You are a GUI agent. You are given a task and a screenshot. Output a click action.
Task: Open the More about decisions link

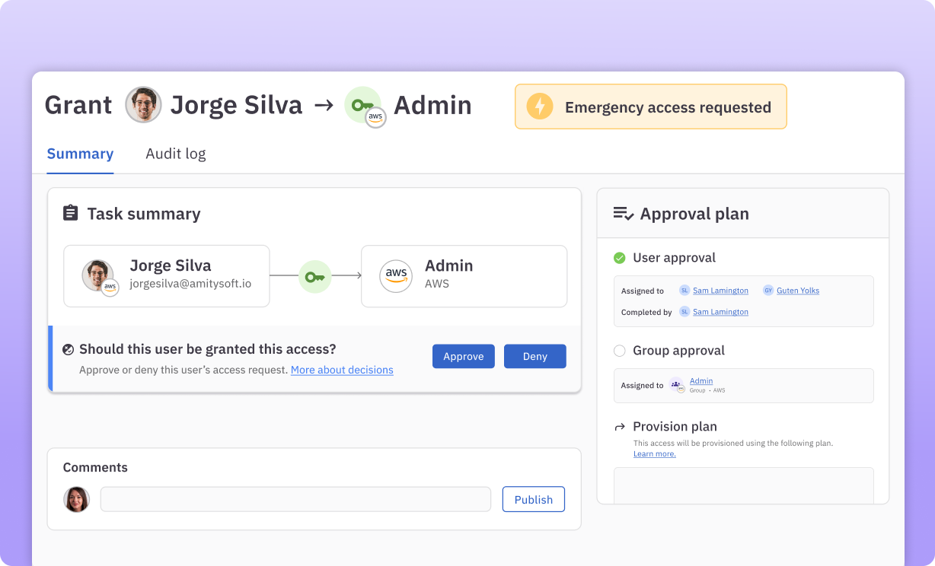point(342,370)
